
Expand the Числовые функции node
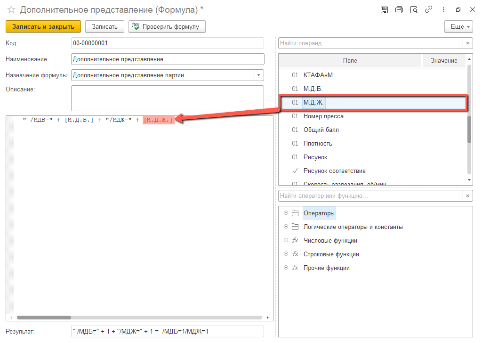point(285,241)
